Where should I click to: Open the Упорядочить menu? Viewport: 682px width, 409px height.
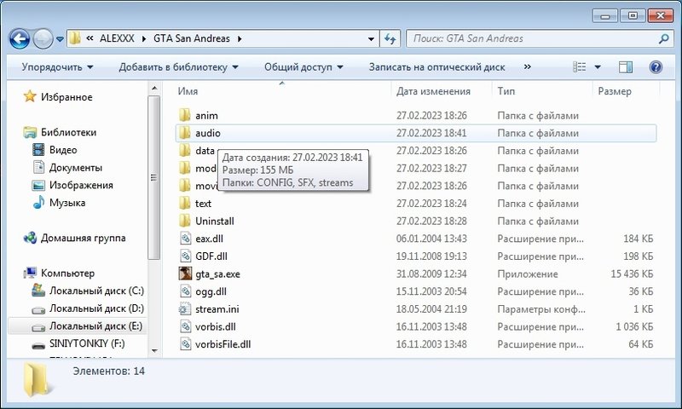click(x=57, y=67)
